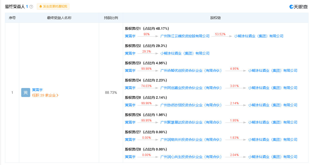Click the 最终受益人名称 column header

(x=59, y=18)
